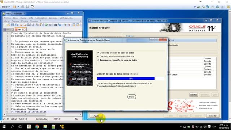Open Macro menu in Notepad++
The width and height of the screenshot is (231, 130).
point(6,21)
